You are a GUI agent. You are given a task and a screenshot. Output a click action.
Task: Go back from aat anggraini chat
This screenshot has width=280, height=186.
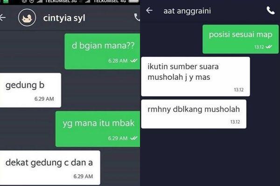click(149, 11)
